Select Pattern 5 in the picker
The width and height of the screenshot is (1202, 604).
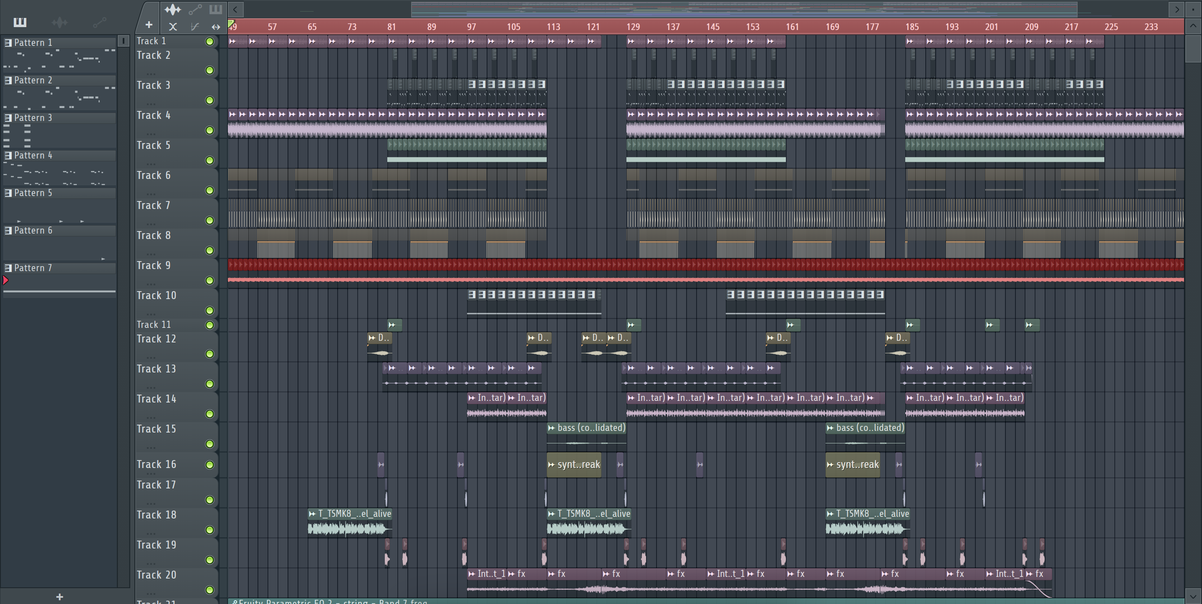[x=60, y=193]
